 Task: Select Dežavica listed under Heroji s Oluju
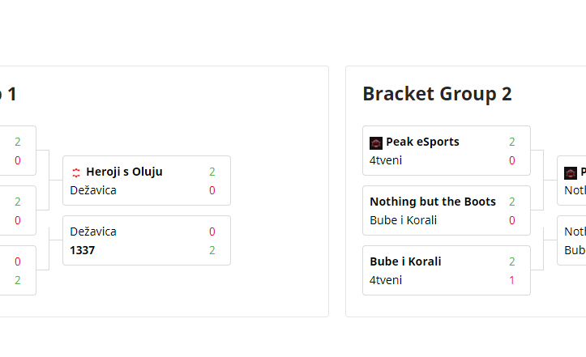click(93, 190)
